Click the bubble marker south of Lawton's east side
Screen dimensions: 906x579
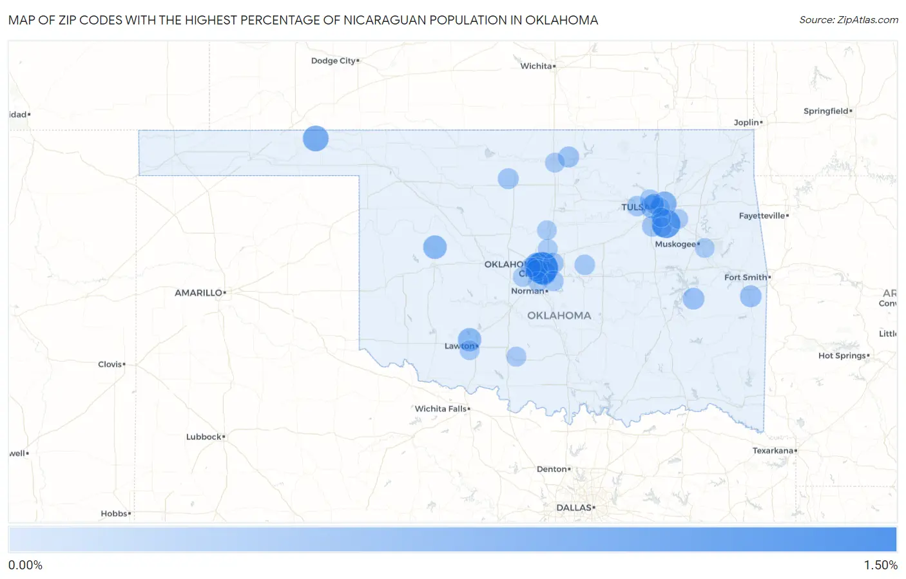[516, 356]
